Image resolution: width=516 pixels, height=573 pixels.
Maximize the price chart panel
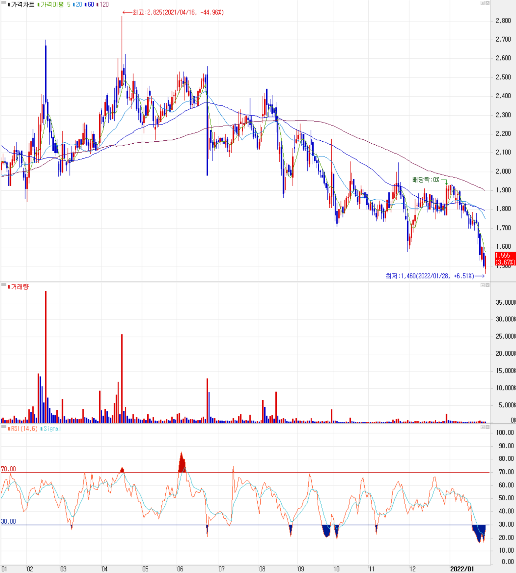click(x=482, y=3)
